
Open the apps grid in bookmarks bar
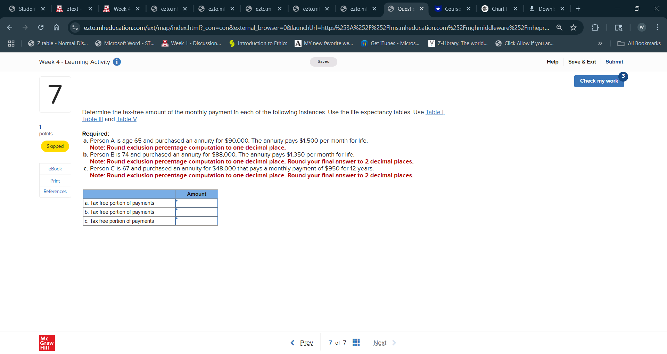pos(11,43)
